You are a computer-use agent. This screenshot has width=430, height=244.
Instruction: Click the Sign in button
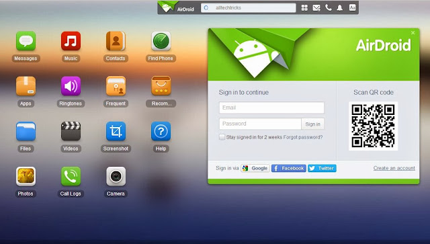312,124
